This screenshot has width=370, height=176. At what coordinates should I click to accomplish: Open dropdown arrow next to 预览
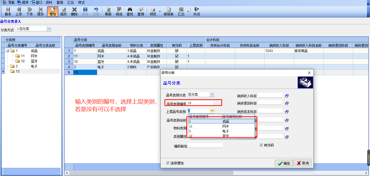pos(160,12)
